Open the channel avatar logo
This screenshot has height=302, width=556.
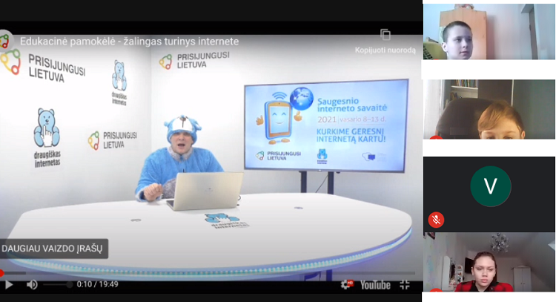pos(5,41)
